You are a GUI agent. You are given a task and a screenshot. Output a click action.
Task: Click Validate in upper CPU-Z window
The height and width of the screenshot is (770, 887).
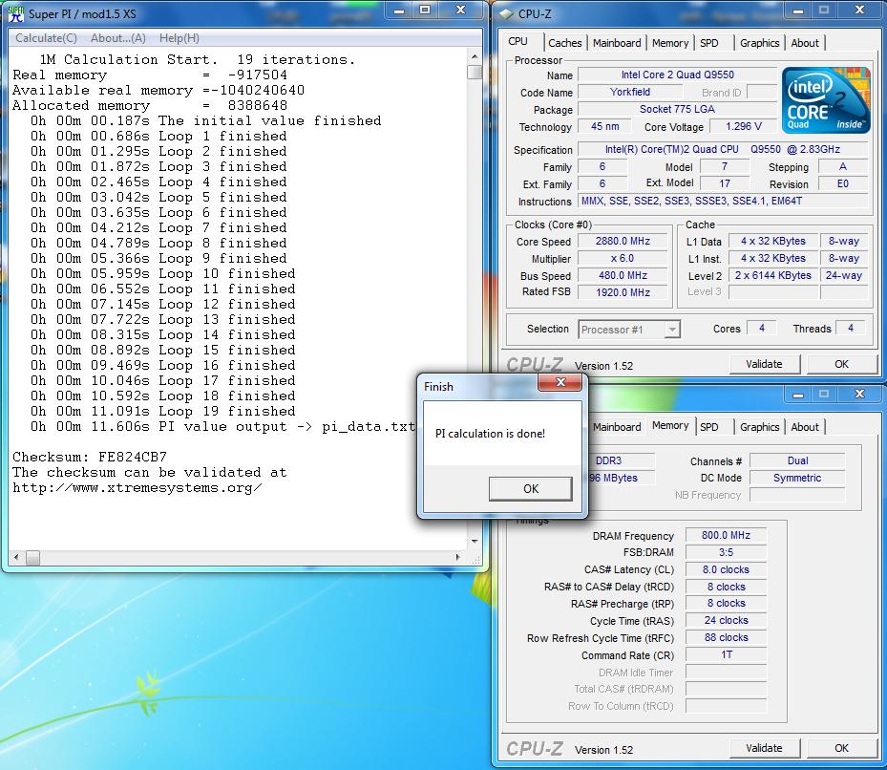(x=764, y=364)
